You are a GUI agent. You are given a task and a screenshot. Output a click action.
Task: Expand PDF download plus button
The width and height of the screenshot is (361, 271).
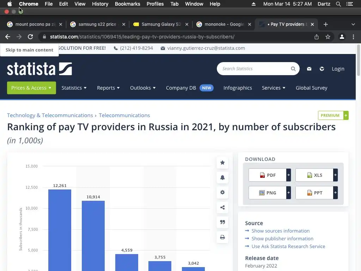click(x=288, y=175)
